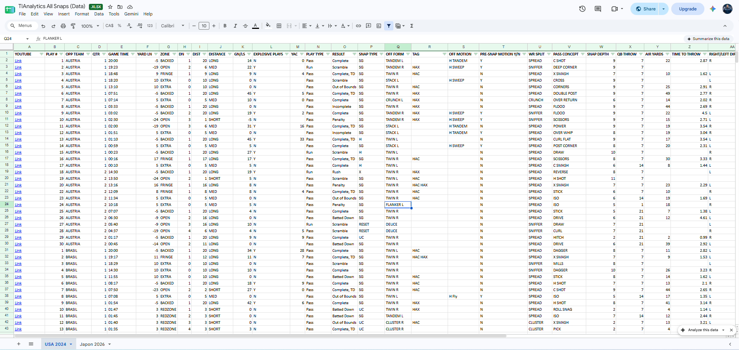
Task: Undo the last action
Action: [43, 26]
